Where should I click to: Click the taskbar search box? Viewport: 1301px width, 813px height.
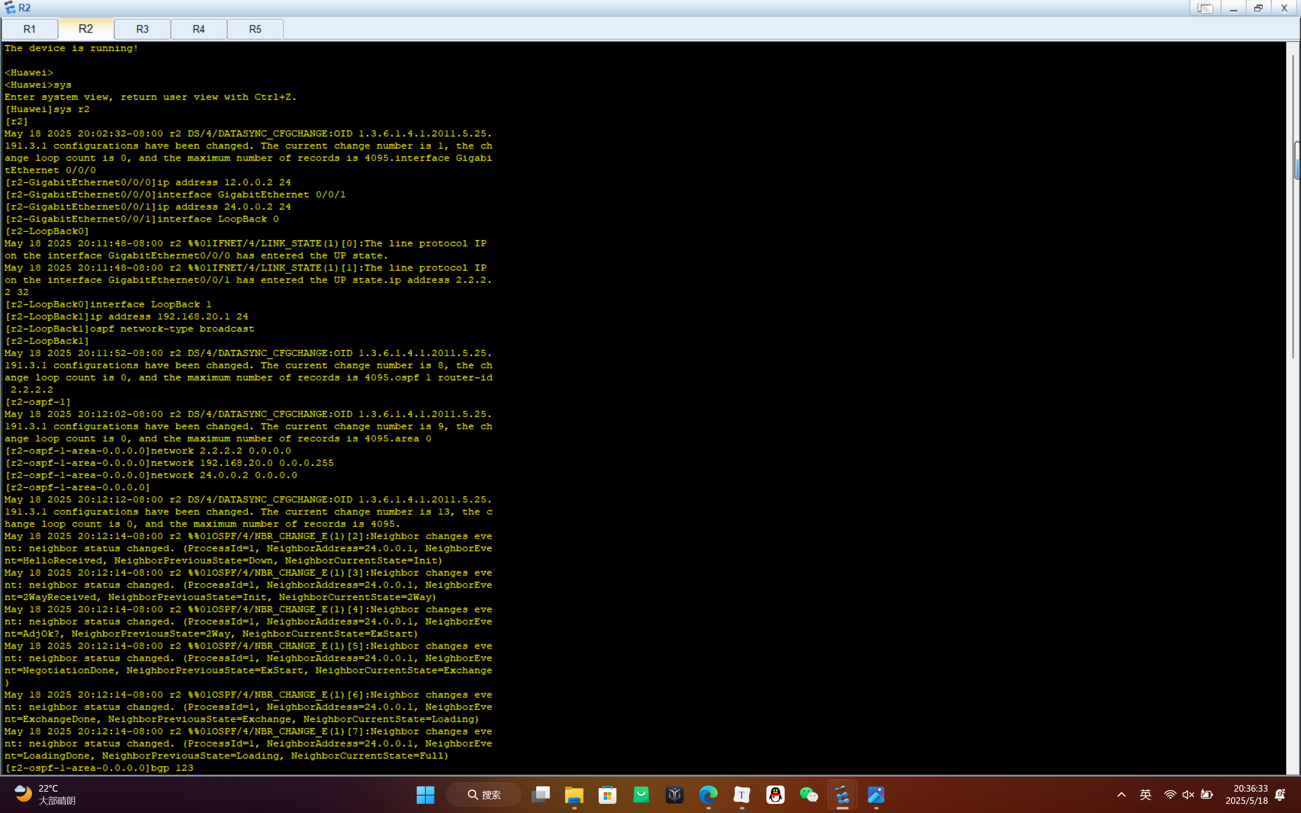[x=484, y=795]
